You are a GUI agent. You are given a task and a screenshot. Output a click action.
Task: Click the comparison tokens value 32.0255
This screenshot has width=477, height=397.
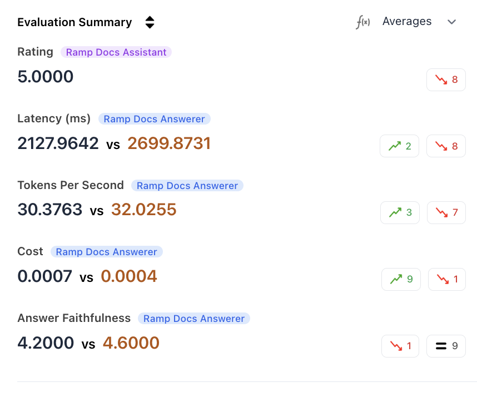click(x=143, y=210)
